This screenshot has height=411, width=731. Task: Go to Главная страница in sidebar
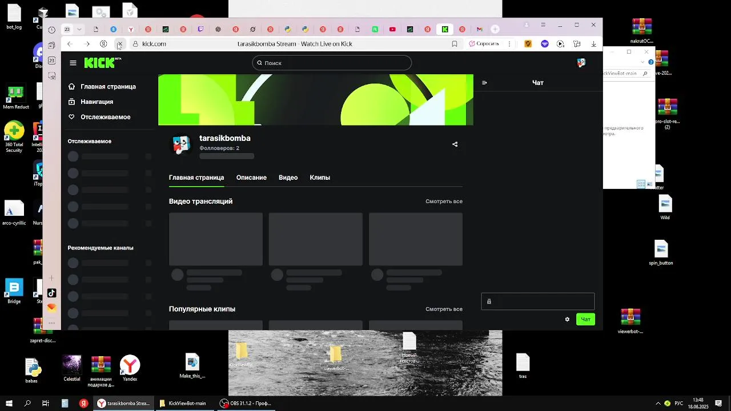(102, 87)
